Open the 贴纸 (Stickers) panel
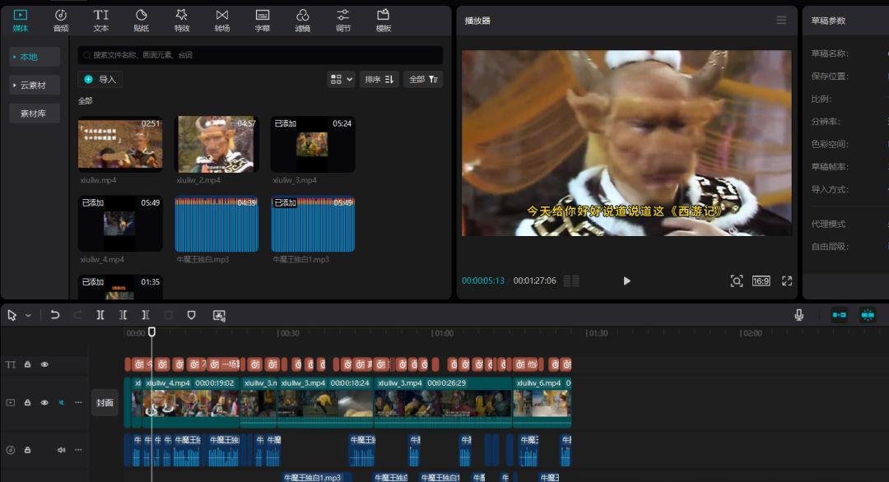The height and width of the screenshot is (482, 889). (x=141, y=18)
